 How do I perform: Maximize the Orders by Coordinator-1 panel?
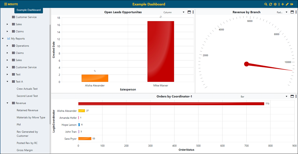coord(292,96)
